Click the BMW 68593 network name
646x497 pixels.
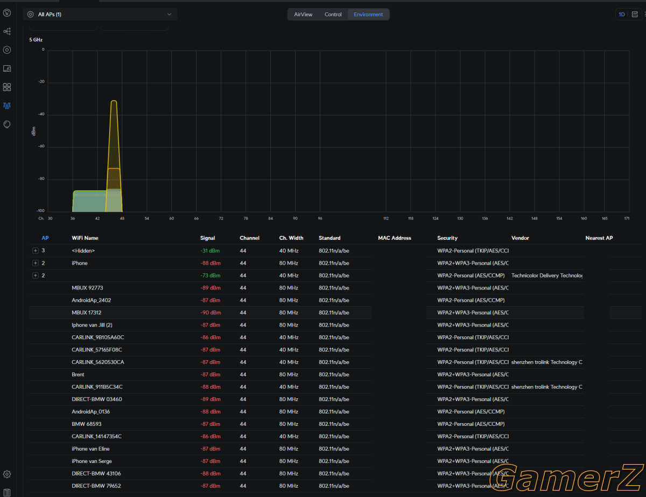point(87,424)
